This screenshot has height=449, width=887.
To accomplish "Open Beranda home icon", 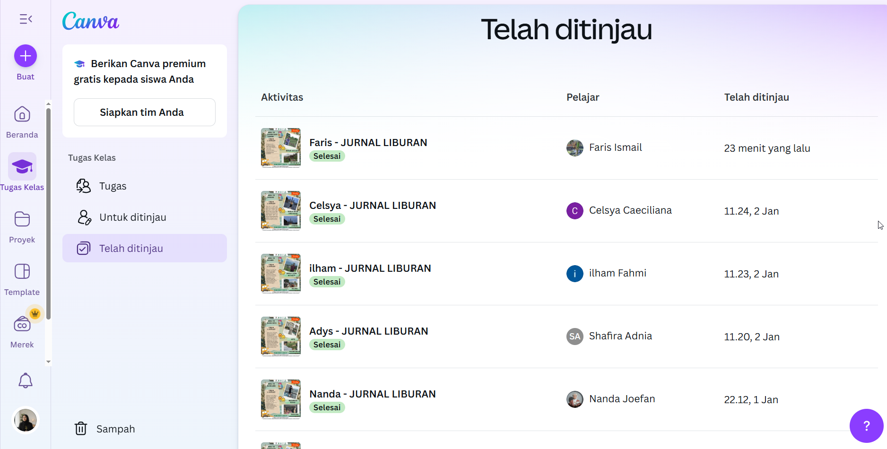I will [22, 114].
